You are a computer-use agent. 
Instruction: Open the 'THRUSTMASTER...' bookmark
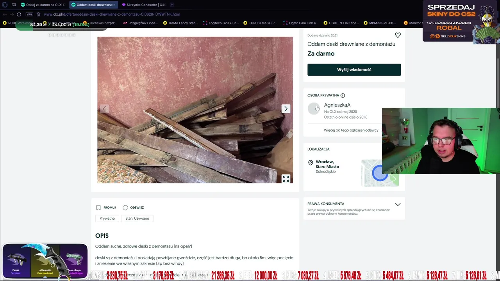[260, 23]
